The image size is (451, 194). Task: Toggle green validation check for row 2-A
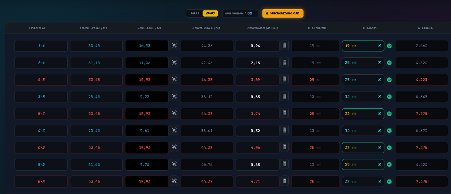click(389, 62)
